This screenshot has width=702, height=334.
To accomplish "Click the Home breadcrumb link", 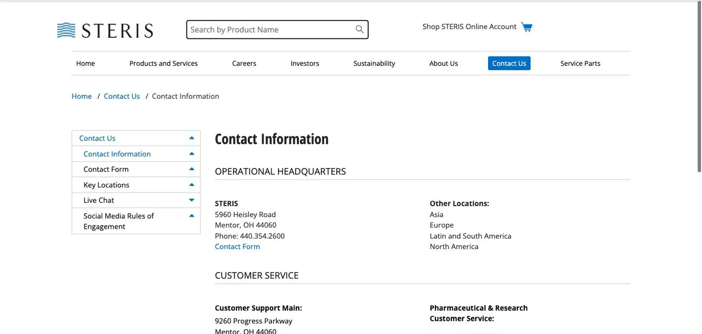I will (82, 96).
